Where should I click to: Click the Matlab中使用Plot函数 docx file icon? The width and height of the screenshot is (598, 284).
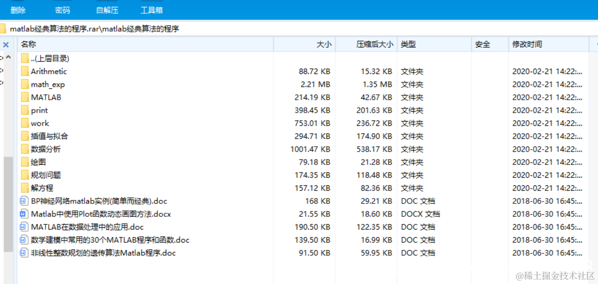[23, 214]
